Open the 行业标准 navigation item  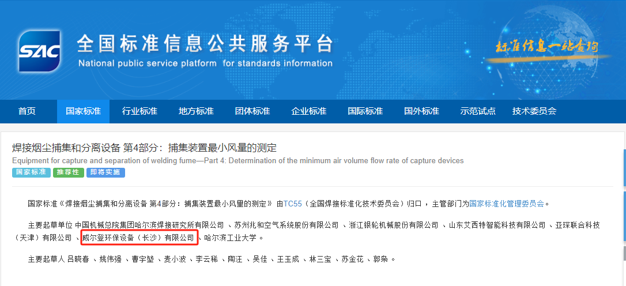coord(139,111)
